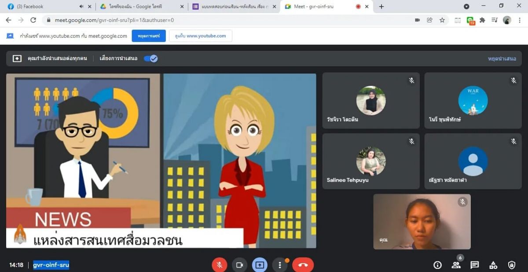Unmute the microphone in the call bar
Image resolution: width=528 pixels, height=272 pixels.
[219, 265]
